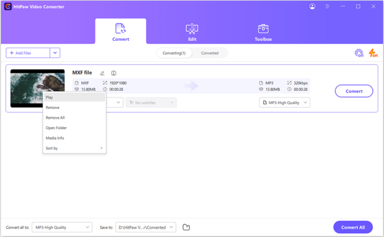This screenshot has width=384, height=237.
Task: Choose Media Info in the context menu
Action: click(x=74, y=138)
